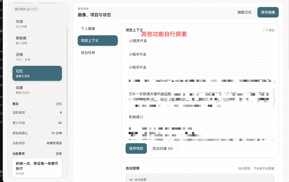Save the project with 保存项目
The height and width of the screenshot is (182, 289).
(136, 148)
